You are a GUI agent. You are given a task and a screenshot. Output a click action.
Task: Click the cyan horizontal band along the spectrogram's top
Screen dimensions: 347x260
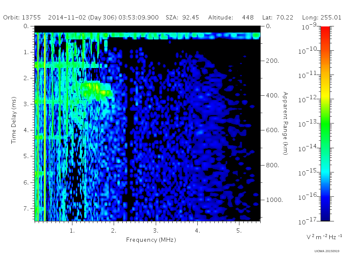tap(147, 36)
